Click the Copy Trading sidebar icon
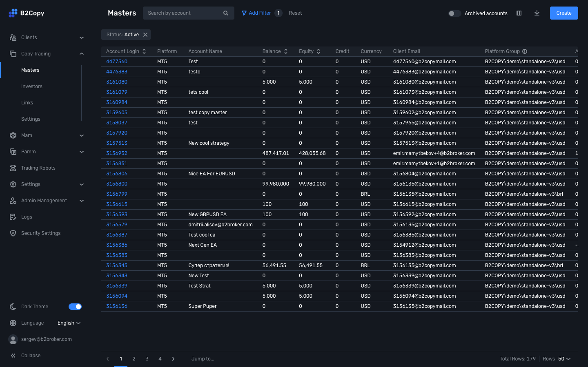 click(x=13, y=54)
